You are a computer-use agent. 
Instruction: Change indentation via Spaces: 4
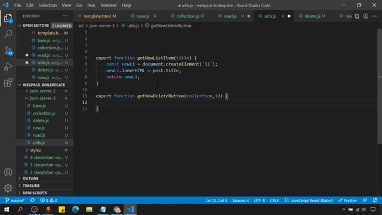click(x=241, y=201)
